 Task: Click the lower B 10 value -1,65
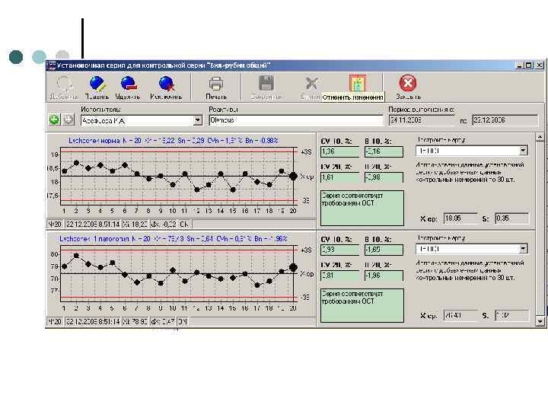tap(384, 250)
